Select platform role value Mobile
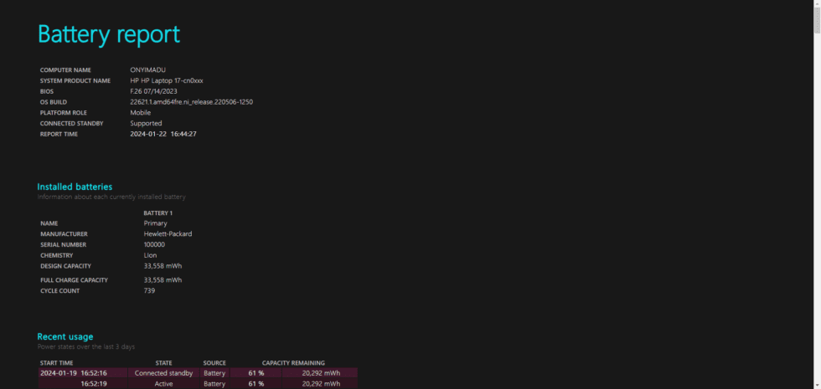This screenshot has width=821, height=389. pyautogui.click(x=141, y=113)
